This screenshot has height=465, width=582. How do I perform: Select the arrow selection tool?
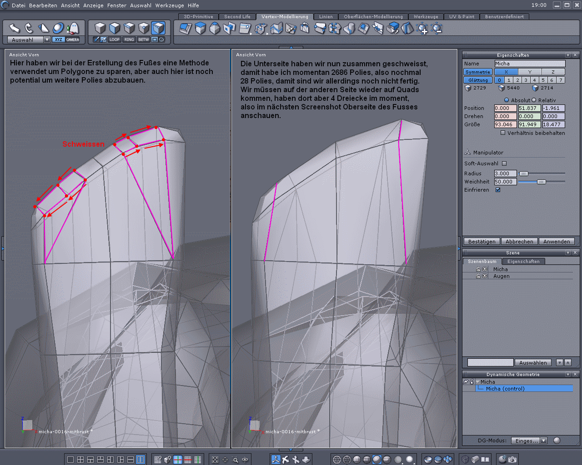pos(15,28)
